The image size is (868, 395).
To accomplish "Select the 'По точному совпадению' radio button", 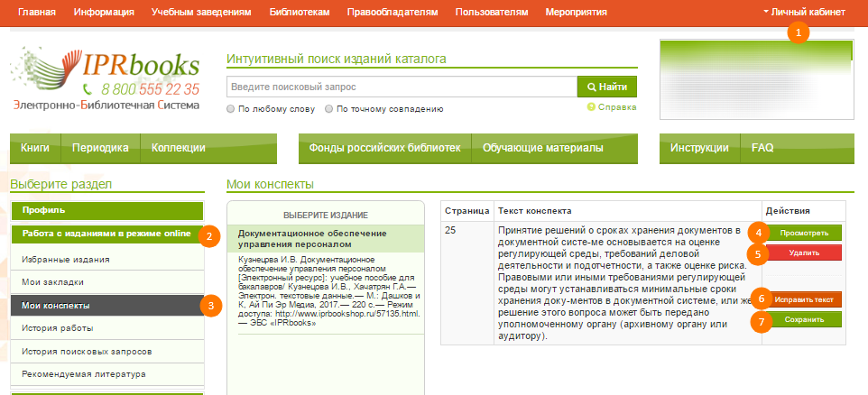I will coord(329,109).
